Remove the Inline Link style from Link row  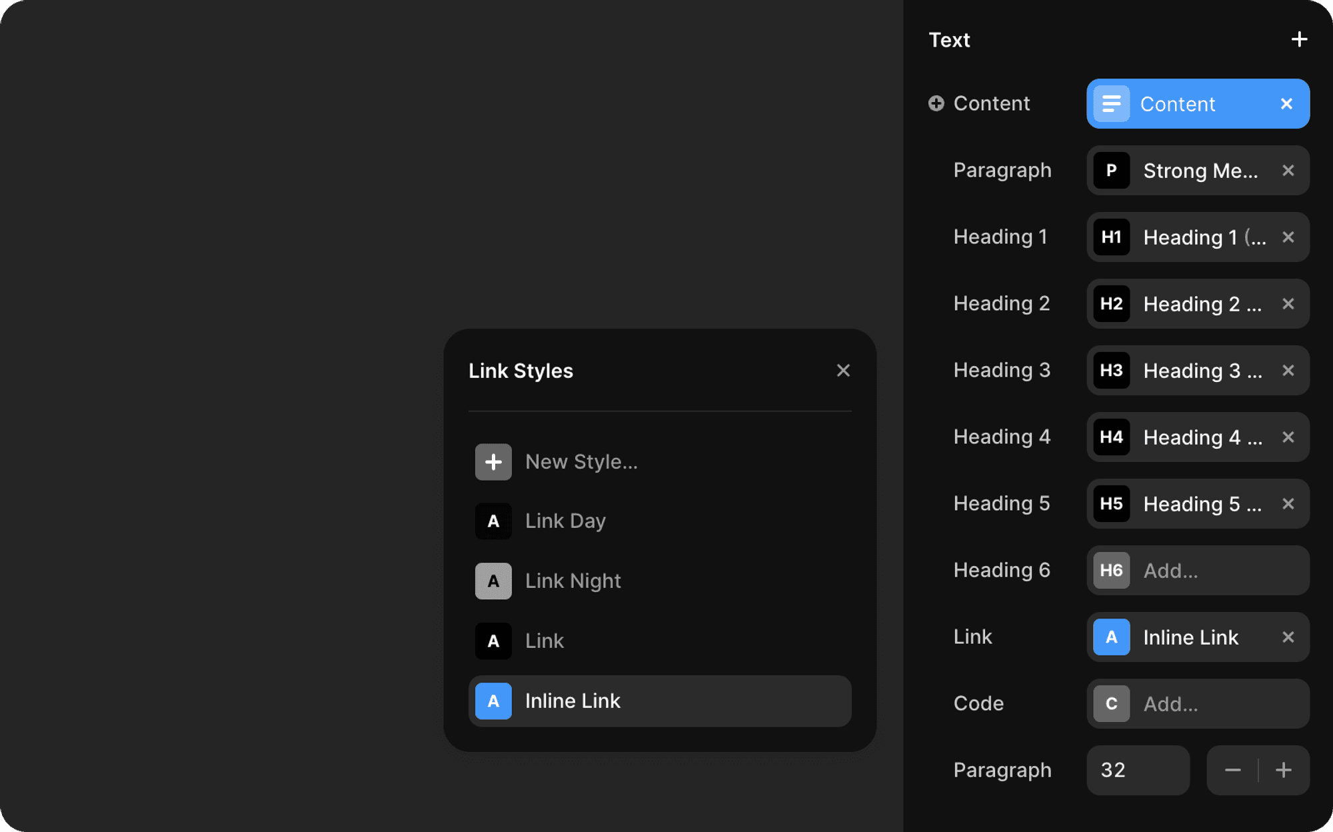[1288, 637]
